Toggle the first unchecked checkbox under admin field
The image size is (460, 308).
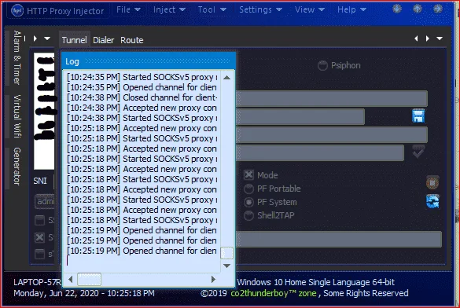click(39, 220)
